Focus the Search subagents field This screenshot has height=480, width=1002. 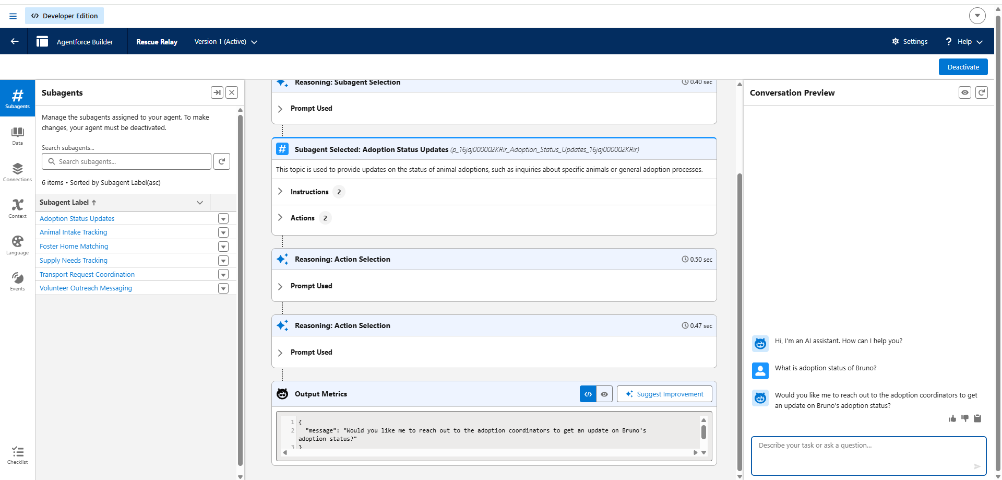tap(126, 161)
